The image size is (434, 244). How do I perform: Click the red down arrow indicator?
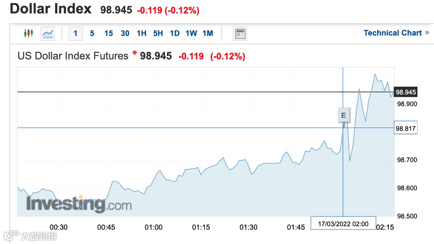point(134,53)
